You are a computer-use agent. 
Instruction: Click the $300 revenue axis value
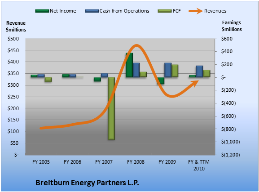[x=13, y=85]
